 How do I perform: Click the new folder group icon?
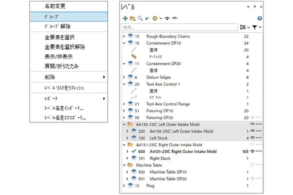pos(133,19)
